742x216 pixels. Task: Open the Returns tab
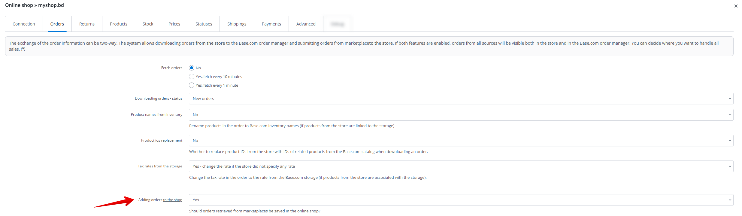coord(87,24)
